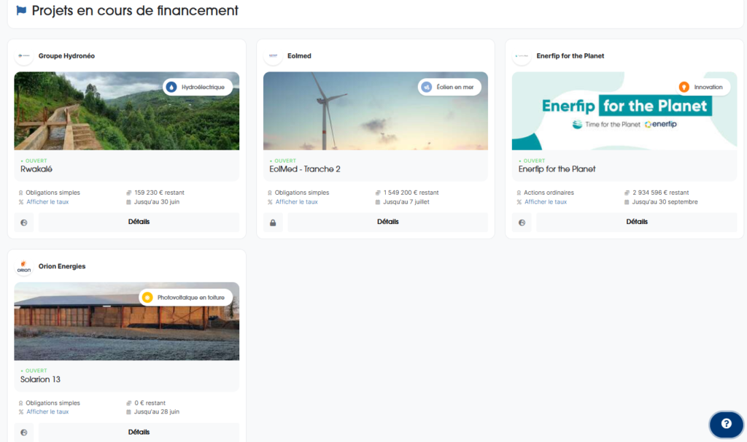Viewport: 747px width, 442px height.
Task: Click the 1 549 200 € restant amount
Action: [x=411, y=193]
